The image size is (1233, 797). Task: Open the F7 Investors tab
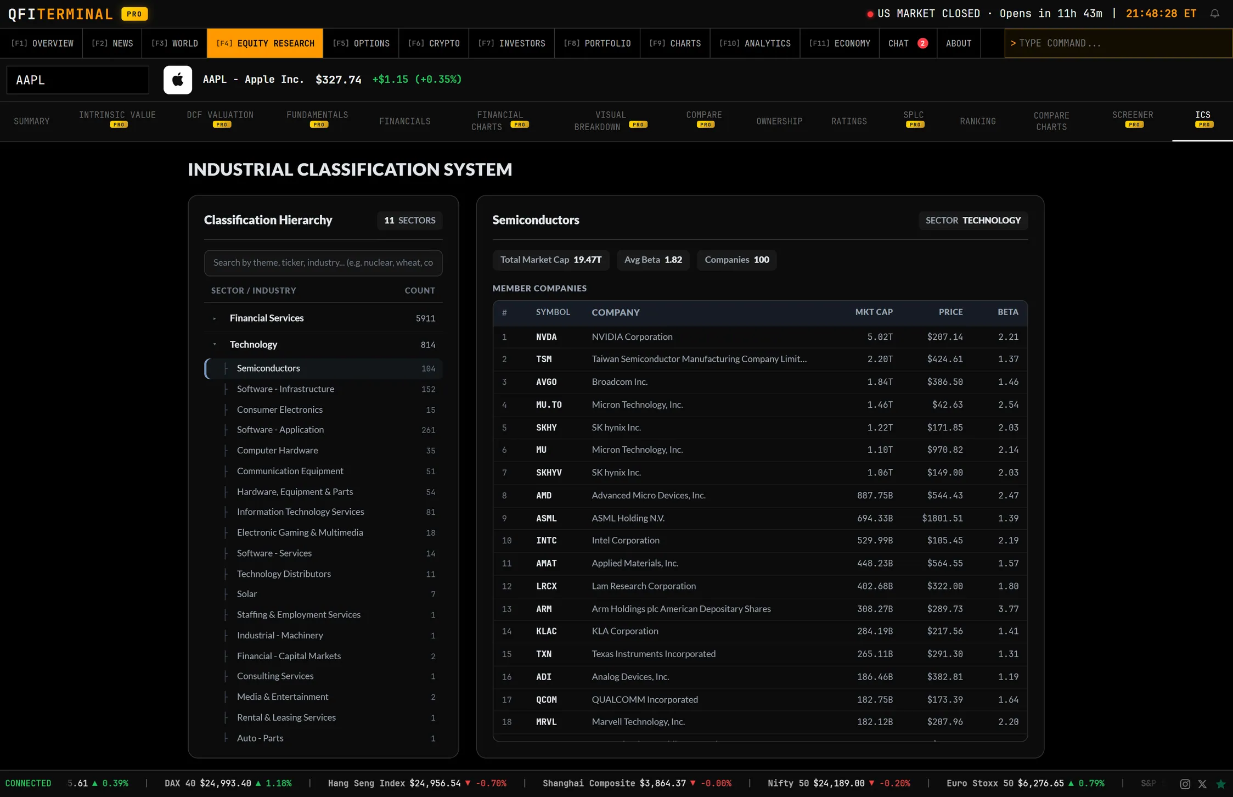click(511, 43)
